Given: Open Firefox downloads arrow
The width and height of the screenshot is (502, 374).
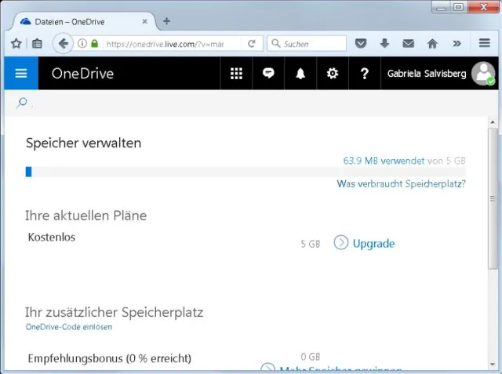Looking at the screenshot, I should [x=384, y=44].
